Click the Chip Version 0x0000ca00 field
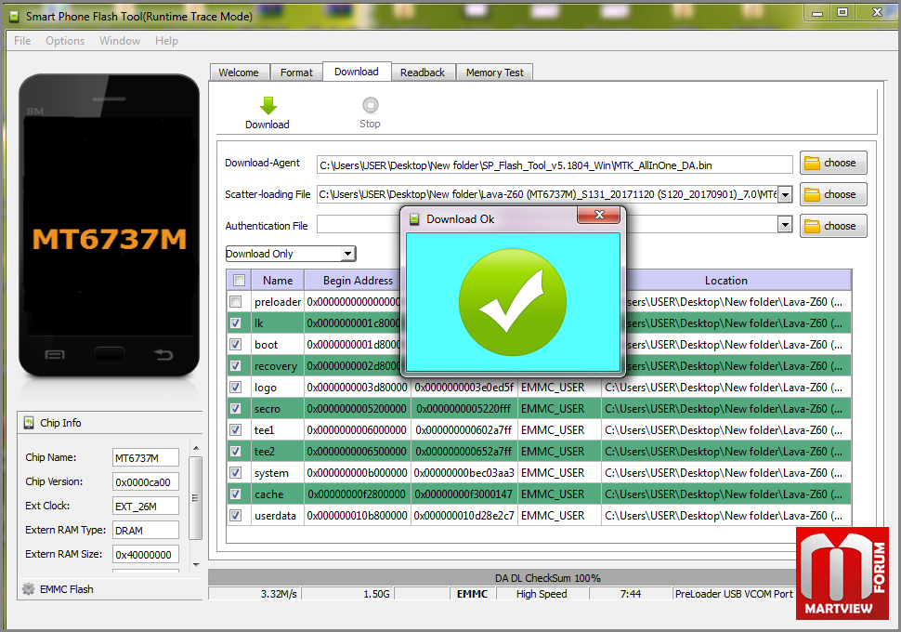Screen dimensions: 901x632 tap(146, 482)
